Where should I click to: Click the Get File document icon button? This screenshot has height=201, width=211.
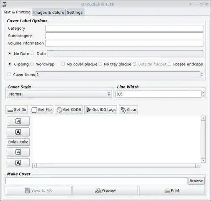(x=41, y=110)
